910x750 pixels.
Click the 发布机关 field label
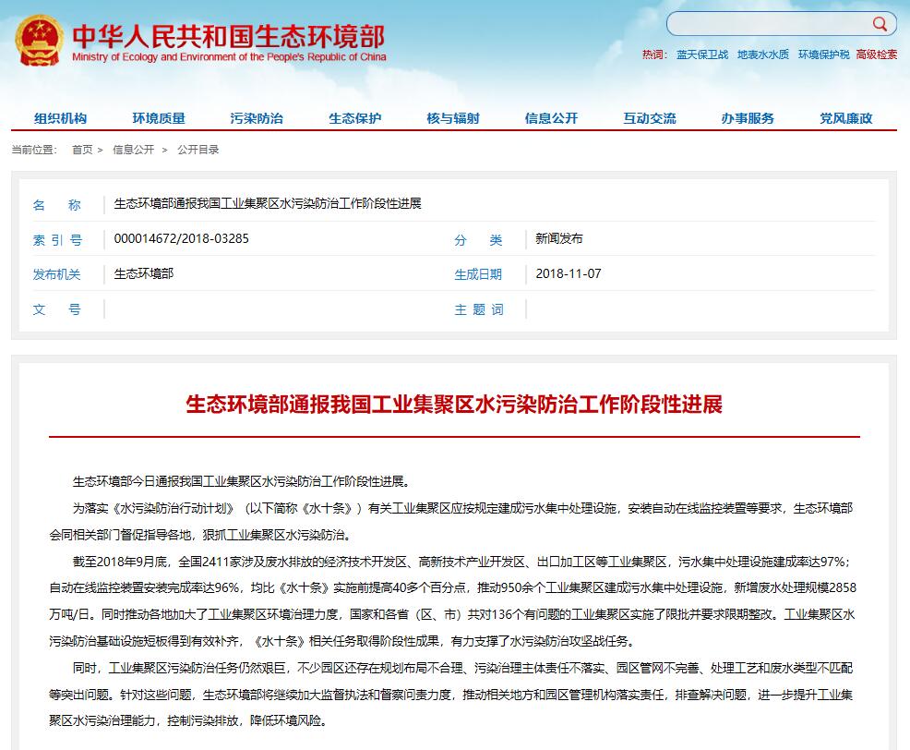[57, 274]
